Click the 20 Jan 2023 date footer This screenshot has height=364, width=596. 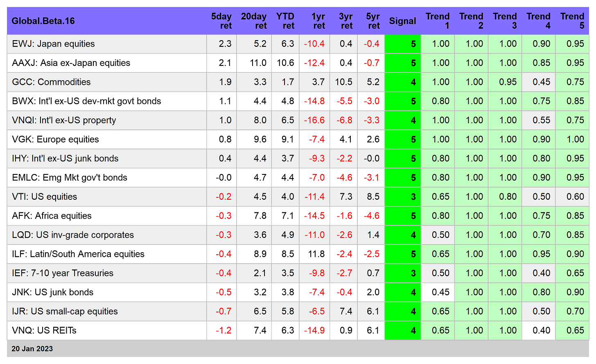coord(32,349)
